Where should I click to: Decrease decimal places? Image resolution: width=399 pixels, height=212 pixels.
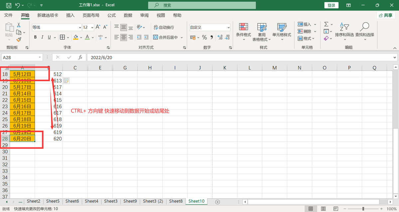[x=227, y=37]
